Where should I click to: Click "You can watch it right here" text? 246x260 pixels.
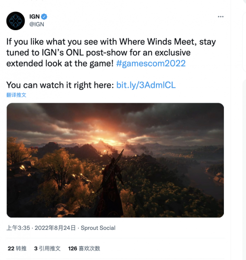point(60,85)
